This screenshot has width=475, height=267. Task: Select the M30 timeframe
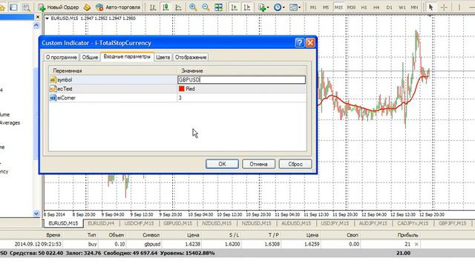[x=351, y=7]
